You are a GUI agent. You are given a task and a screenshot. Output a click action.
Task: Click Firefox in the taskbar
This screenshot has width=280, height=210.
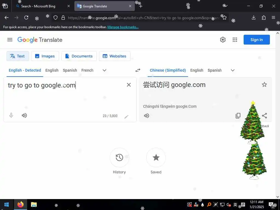[20, 205]
